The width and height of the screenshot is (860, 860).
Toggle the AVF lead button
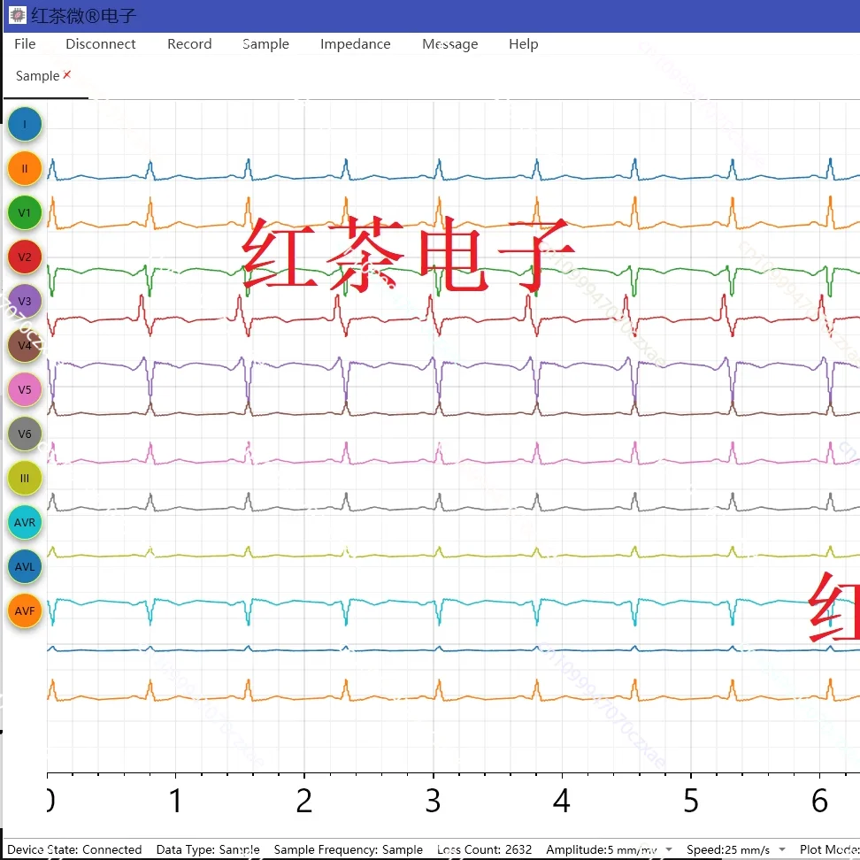[25, 611]
